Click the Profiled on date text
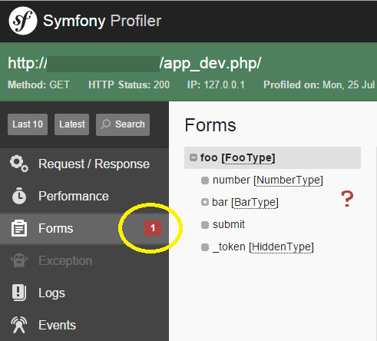This screenshot has width=377, height=341. click(319, 84)
